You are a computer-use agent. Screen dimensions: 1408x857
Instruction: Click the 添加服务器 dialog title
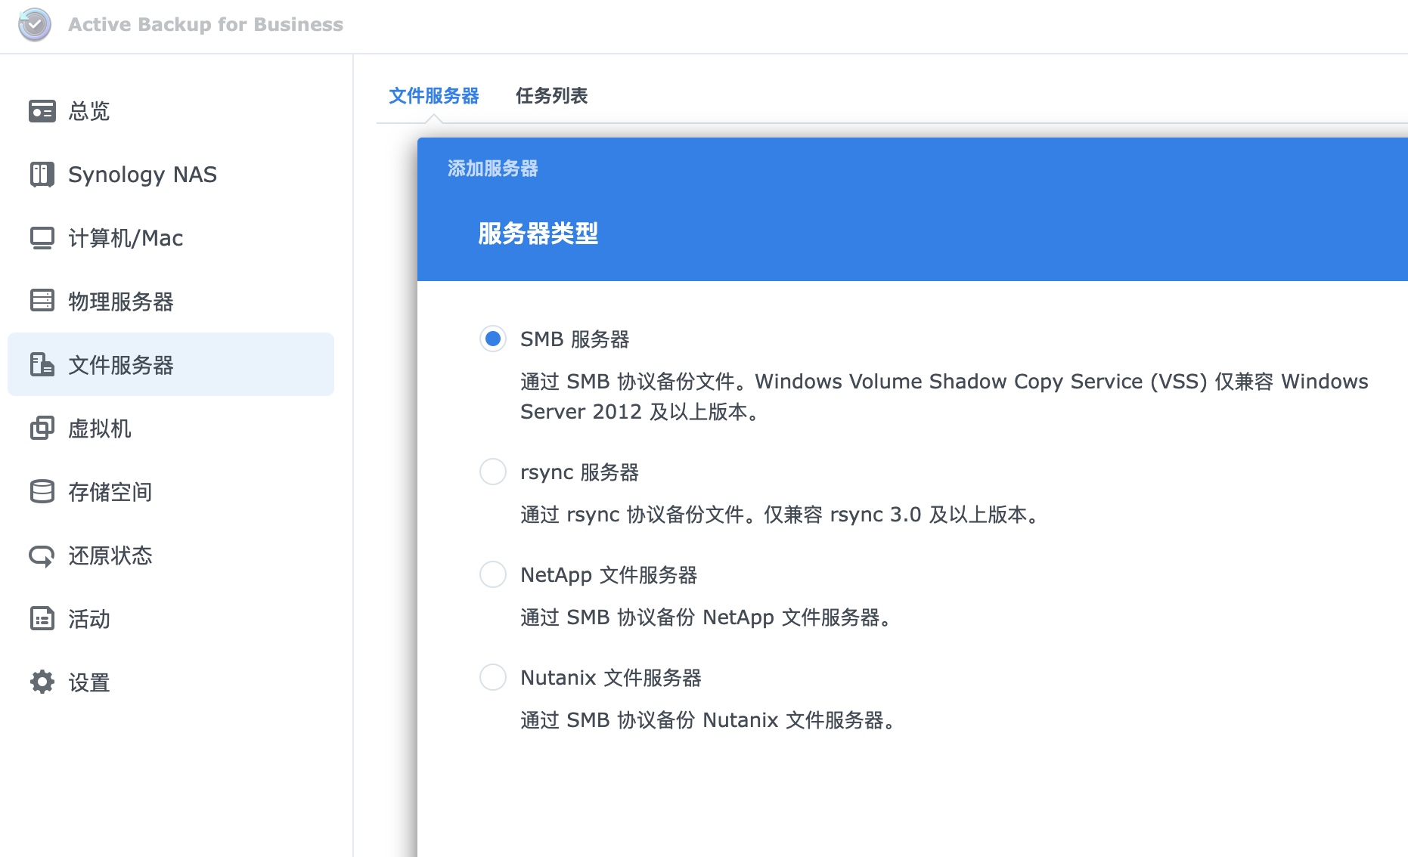coord(493,169)
